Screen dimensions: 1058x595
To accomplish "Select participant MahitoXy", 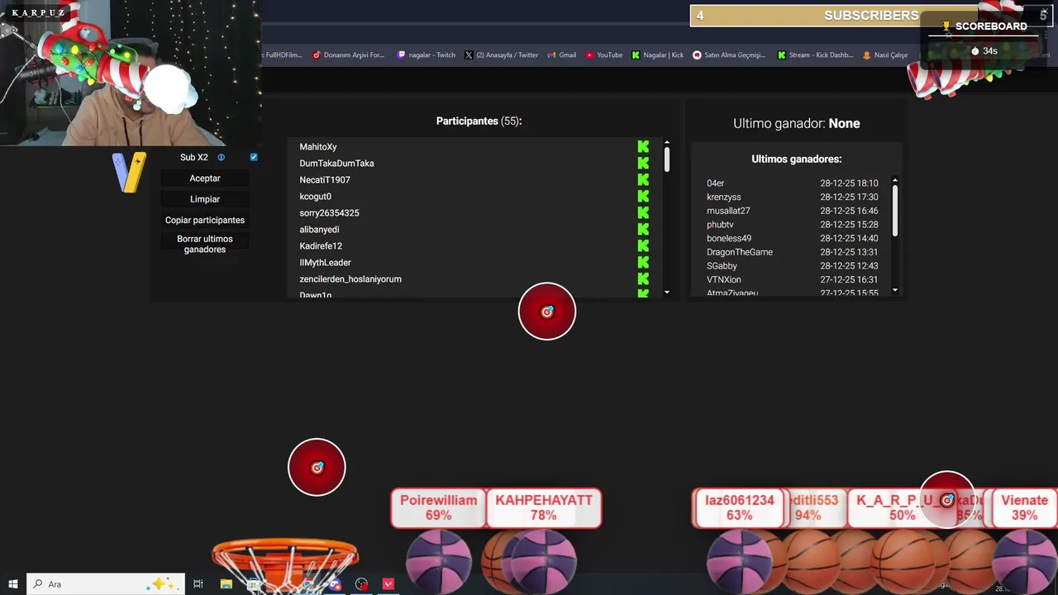I will (318, 147).
